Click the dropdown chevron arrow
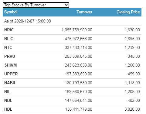Screen dimensions: 146x114 [66, 5]
